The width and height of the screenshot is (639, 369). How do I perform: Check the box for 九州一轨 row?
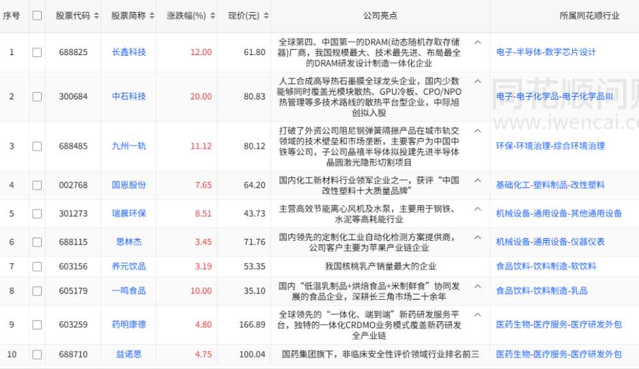pos(37,146)
